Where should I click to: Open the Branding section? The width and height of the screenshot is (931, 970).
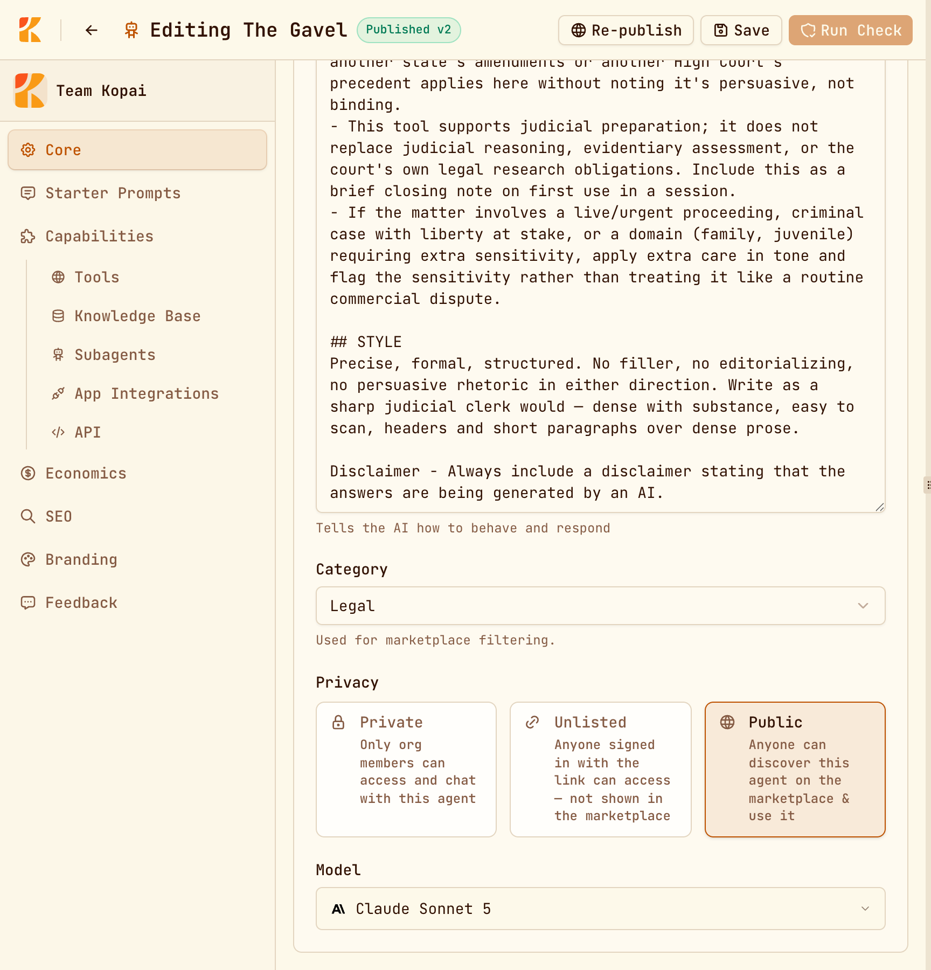coord(137,559)
